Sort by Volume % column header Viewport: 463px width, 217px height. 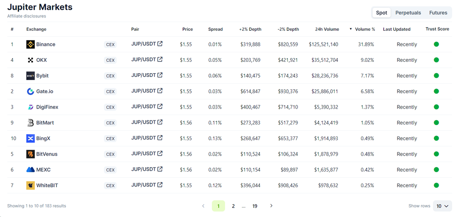click(x=364, y=29)
